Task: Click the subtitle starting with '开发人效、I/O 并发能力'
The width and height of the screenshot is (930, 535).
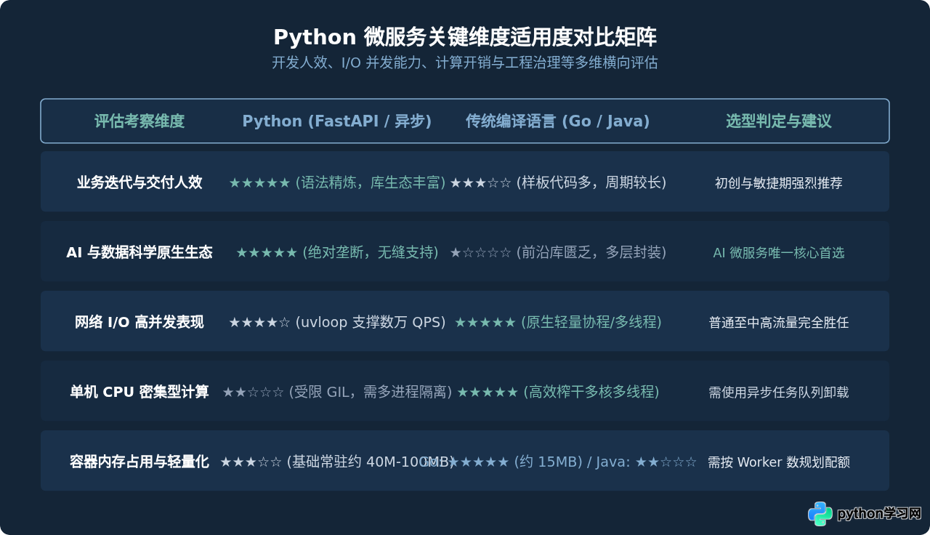Action: [465, 63]
